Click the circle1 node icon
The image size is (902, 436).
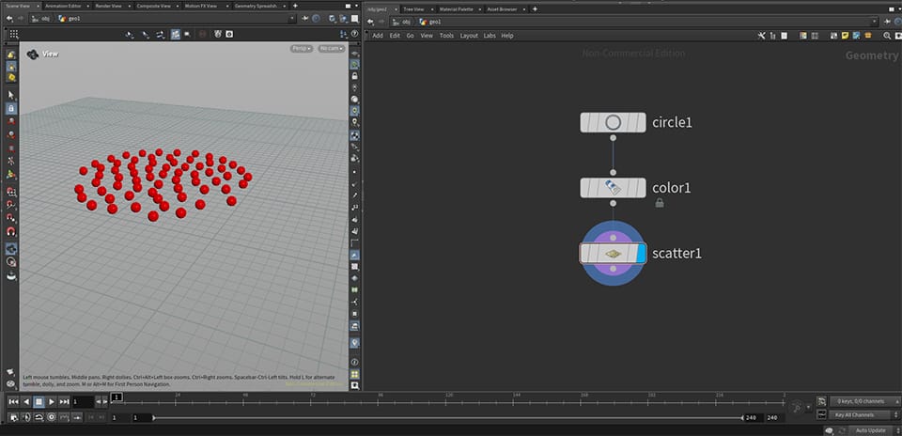coord(614,122)
